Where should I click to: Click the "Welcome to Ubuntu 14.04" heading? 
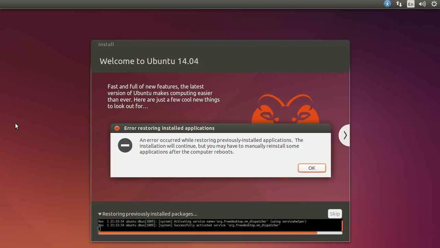149,61
